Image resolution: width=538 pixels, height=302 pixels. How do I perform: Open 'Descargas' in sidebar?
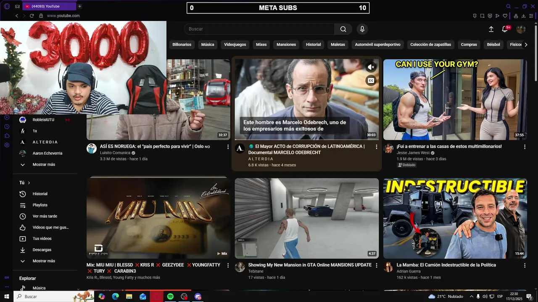click(42, 250)
